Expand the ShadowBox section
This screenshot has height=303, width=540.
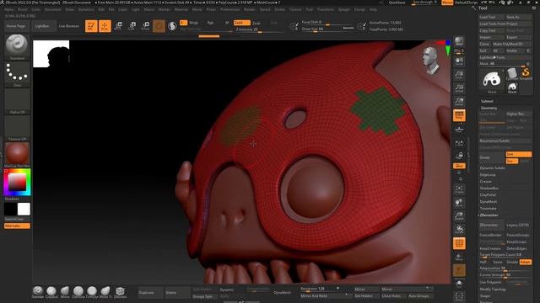click(489, 189)
